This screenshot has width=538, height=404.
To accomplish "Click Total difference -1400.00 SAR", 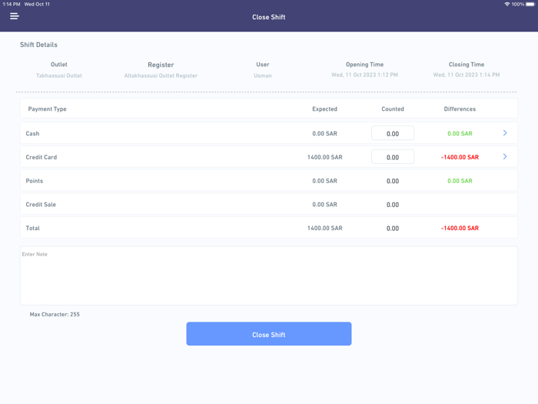I will tap(460, 229).
